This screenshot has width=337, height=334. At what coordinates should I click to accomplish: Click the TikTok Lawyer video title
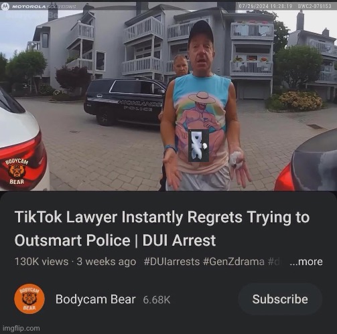pos(162,229)
